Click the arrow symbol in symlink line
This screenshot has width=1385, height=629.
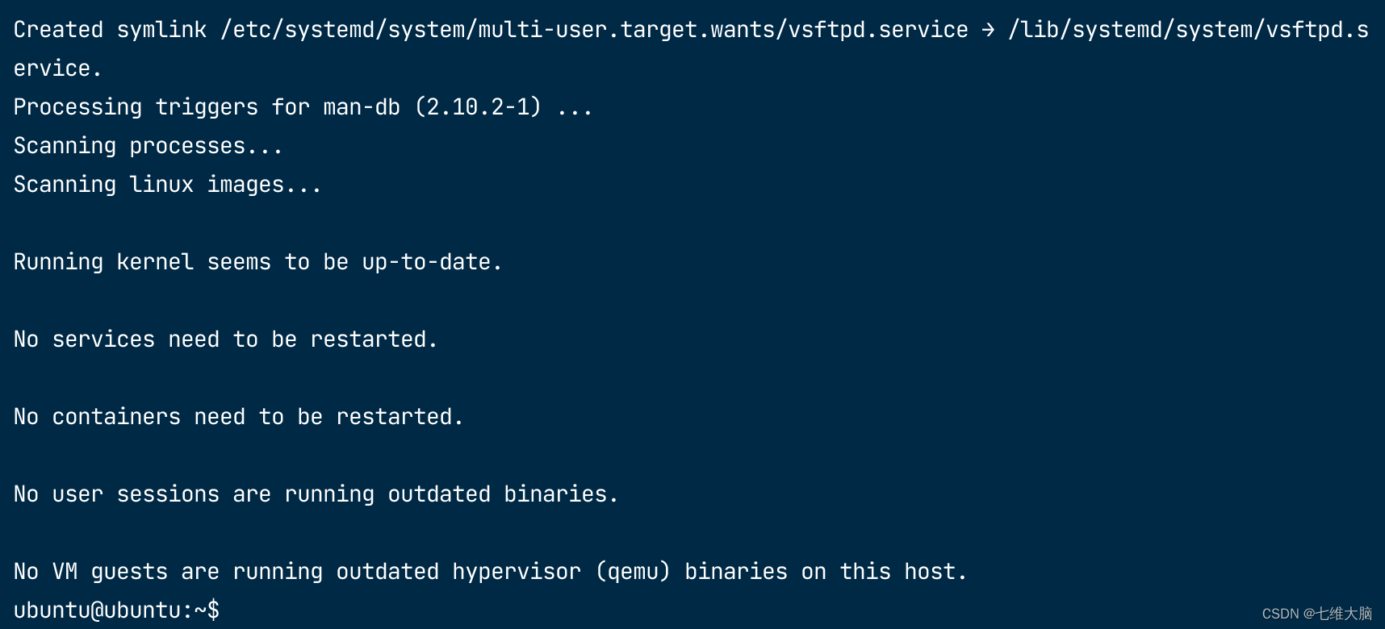988,30
